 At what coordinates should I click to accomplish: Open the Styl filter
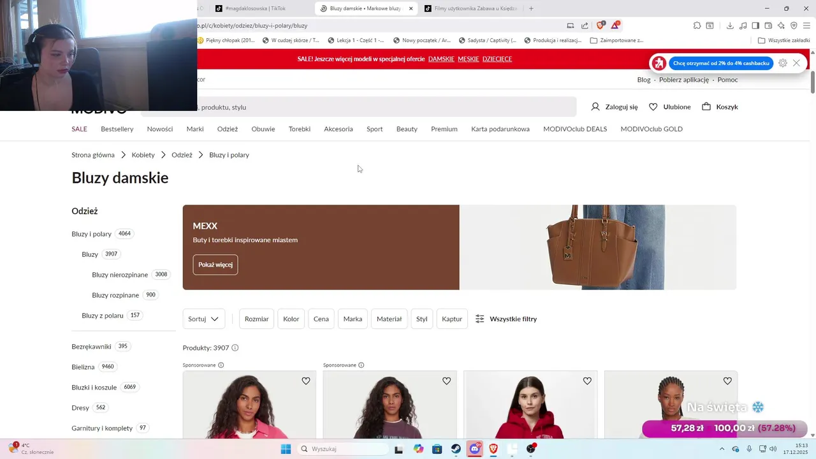click(421, 319)
